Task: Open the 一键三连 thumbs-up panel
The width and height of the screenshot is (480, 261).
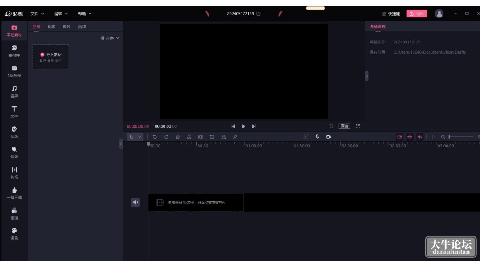Action: pyautogui.click(x=14, y=193)
